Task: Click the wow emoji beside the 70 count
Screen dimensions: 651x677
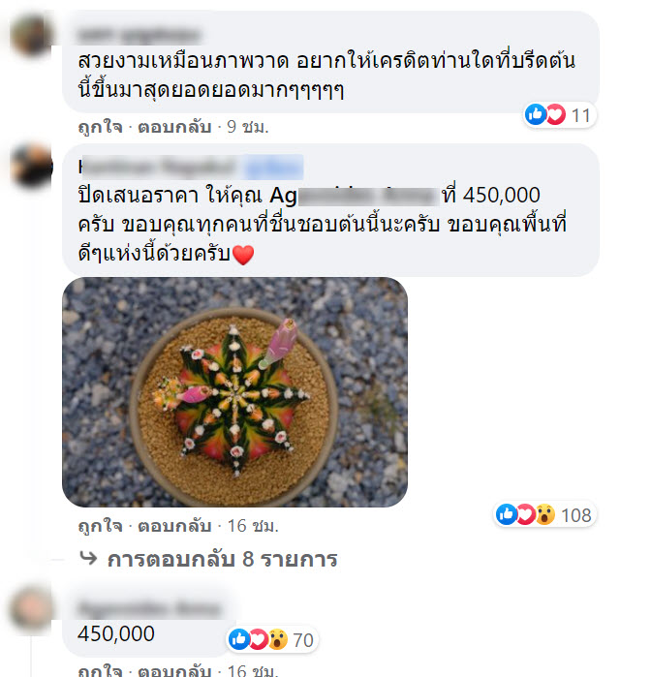Action: click(277, 639)
